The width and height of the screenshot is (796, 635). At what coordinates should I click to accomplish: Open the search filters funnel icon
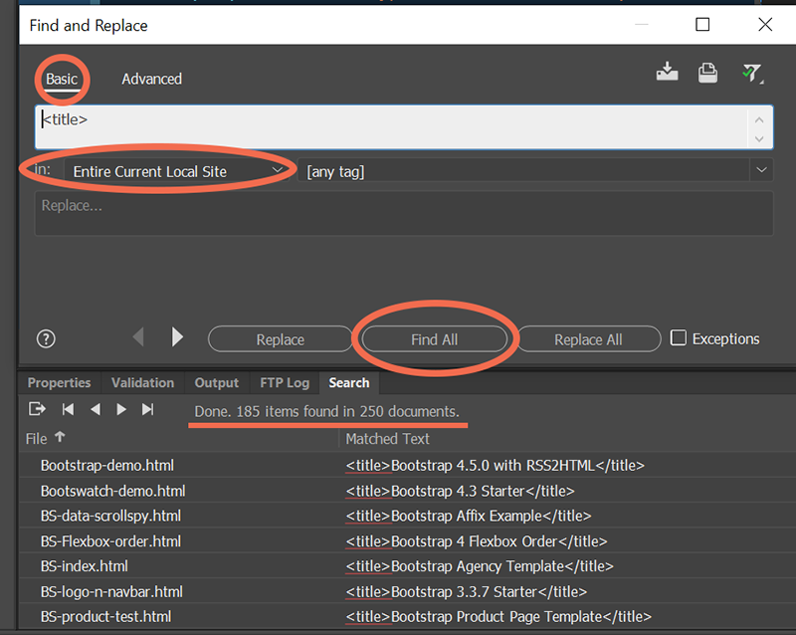coord(752,73)
